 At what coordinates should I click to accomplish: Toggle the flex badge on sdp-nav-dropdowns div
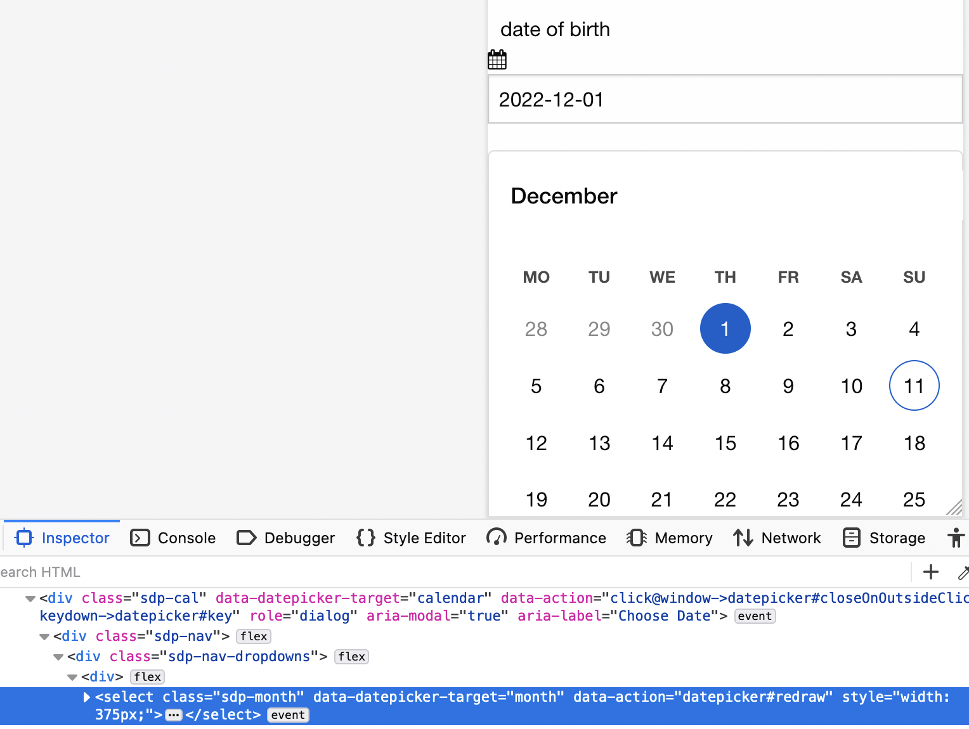[x=351, y=657]
